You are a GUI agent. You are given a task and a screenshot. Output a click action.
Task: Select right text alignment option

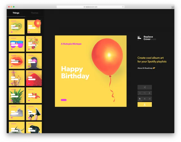(x=150, y=99)
